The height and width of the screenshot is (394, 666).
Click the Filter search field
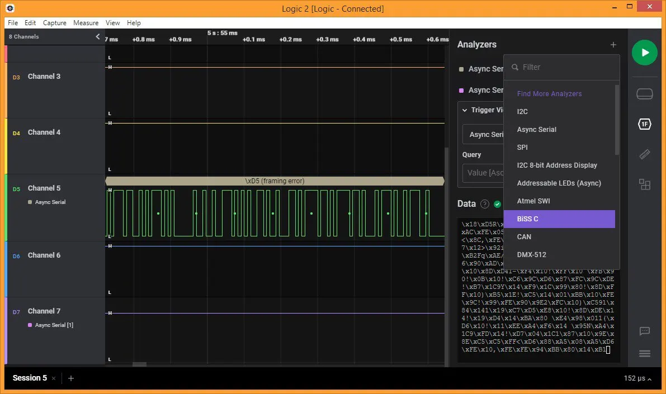[565, 67]
